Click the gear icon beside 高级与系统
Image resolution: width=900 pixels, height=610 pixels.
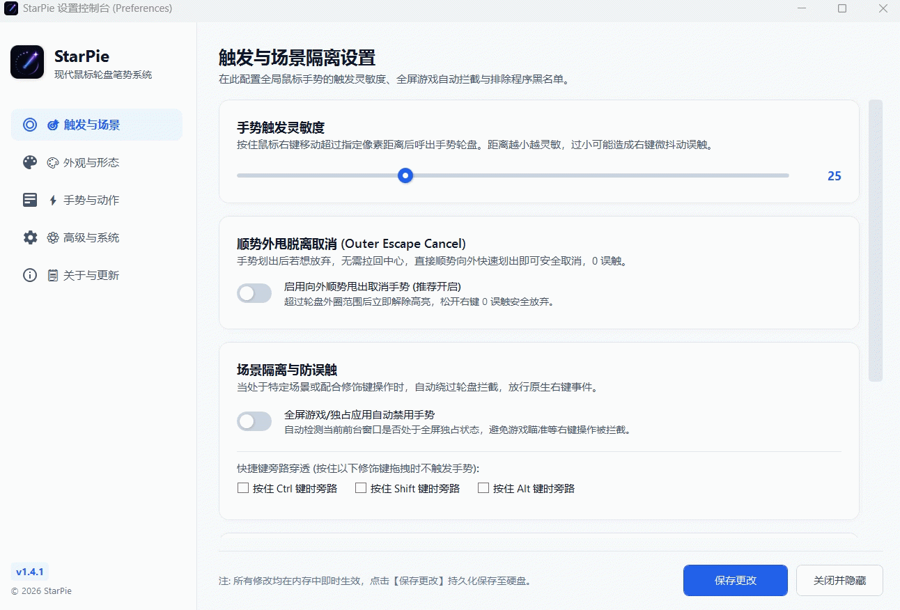(x=30, y=237)
